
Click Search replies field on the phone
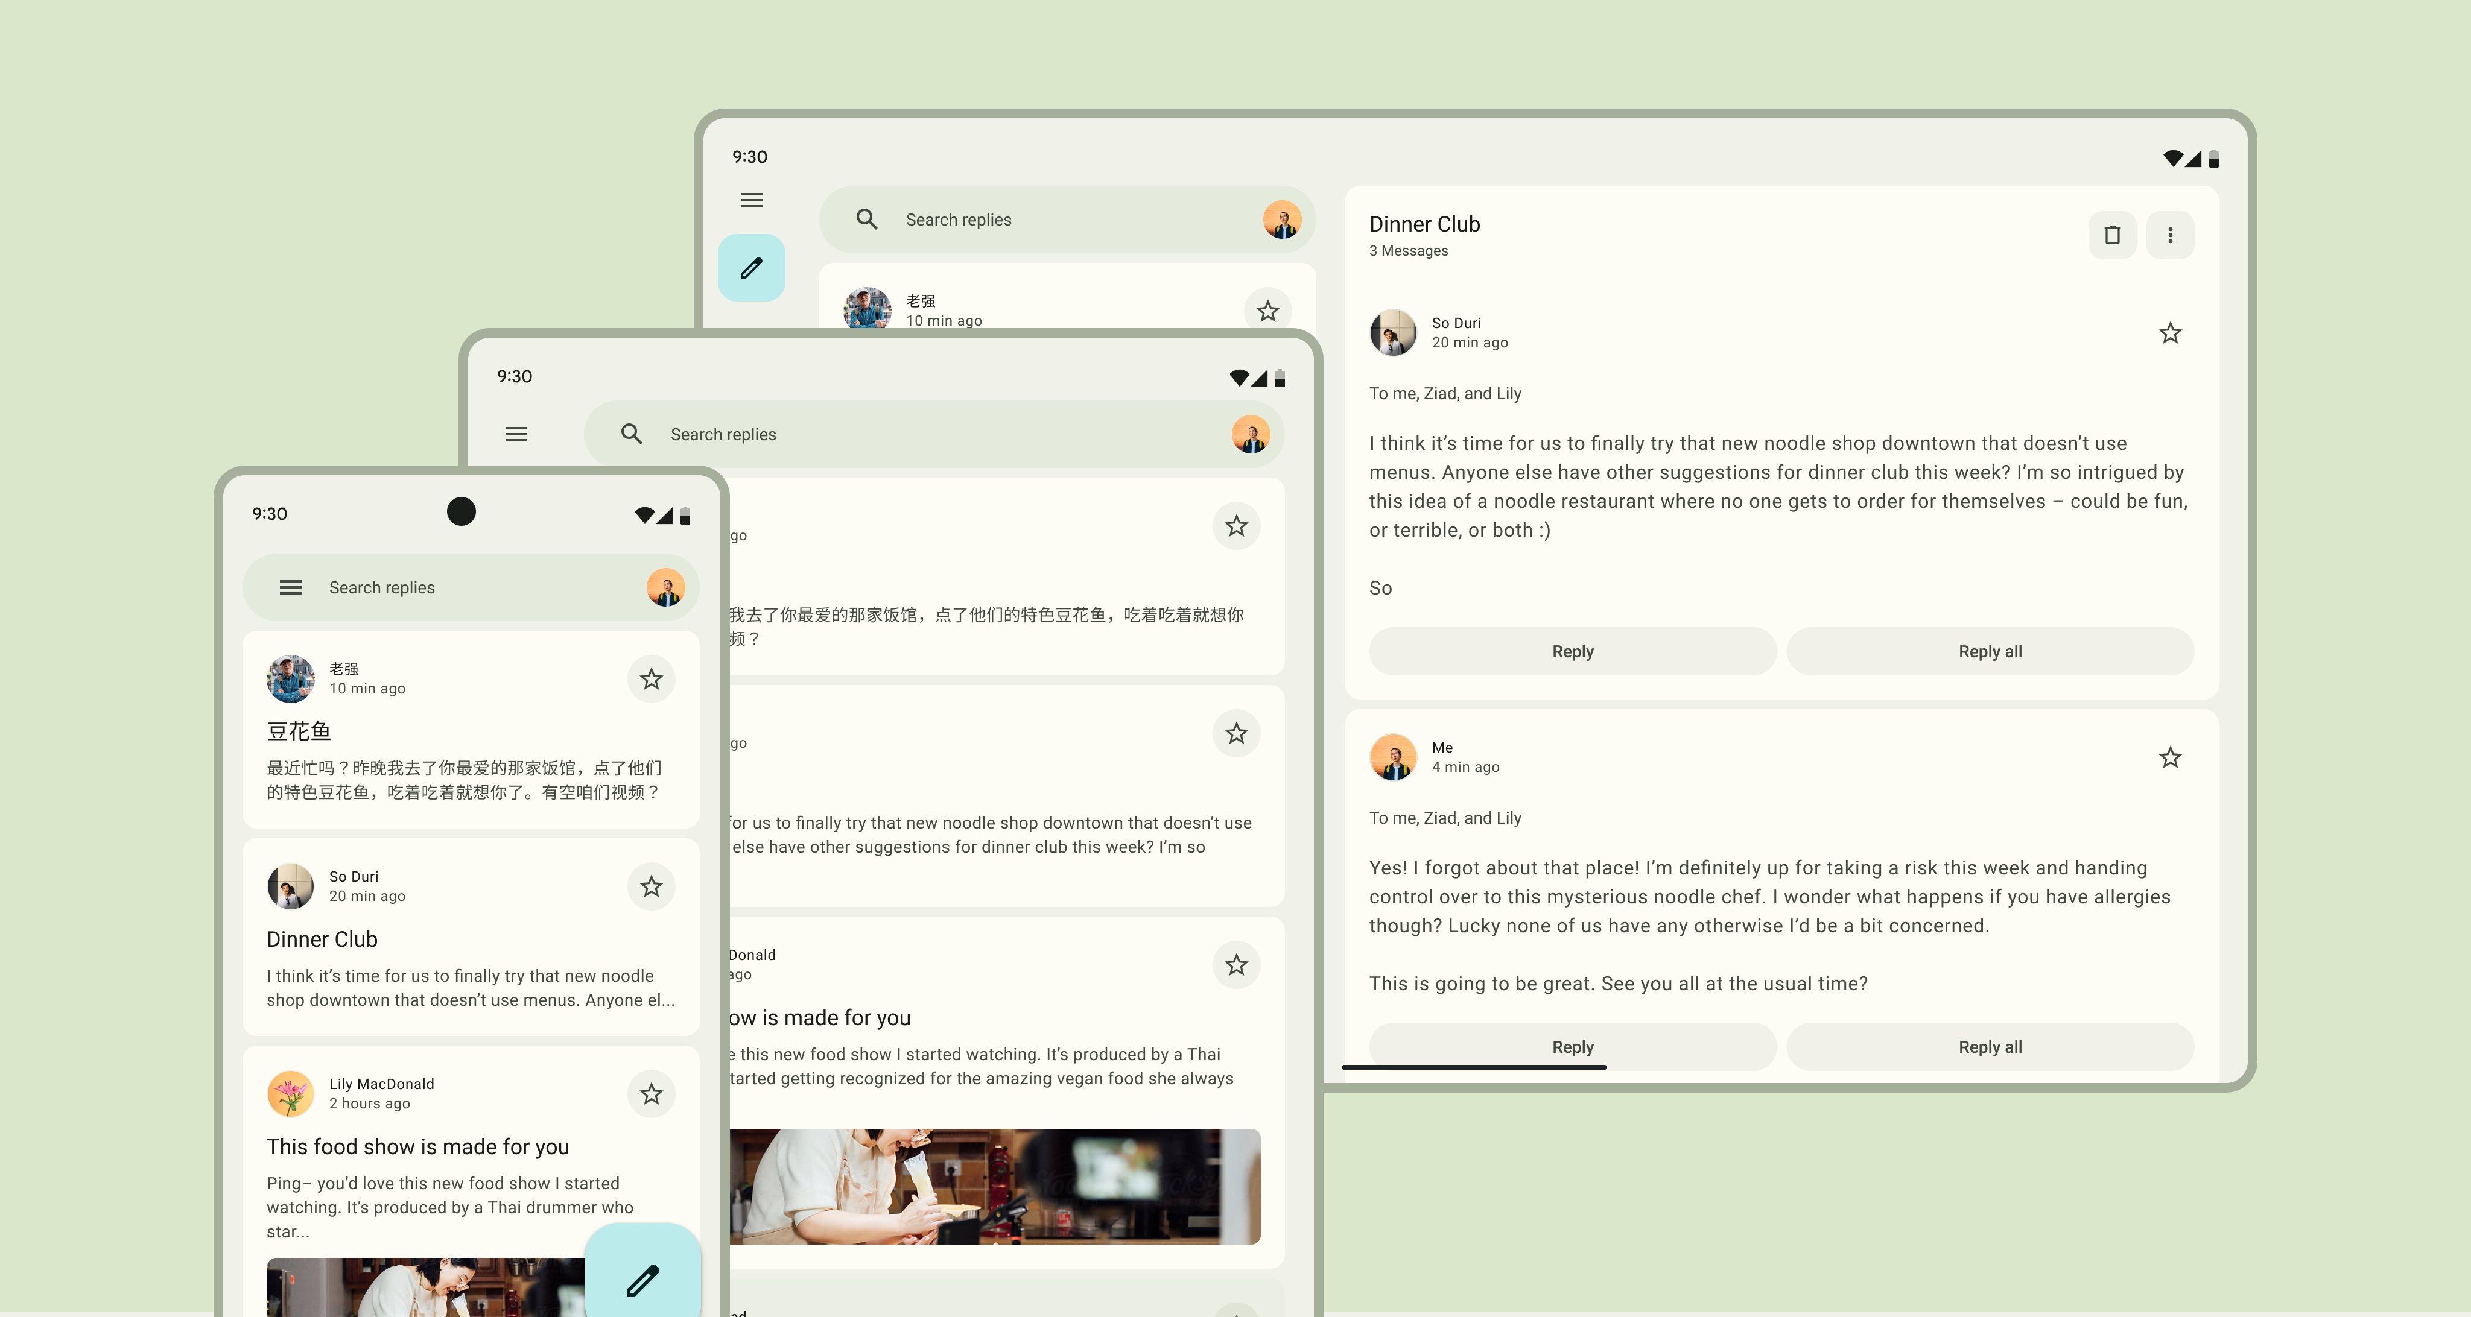(471, 587)
